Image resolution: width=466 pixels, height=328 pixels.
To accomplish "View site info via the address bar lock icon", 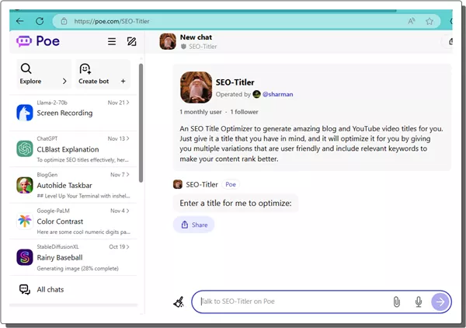I will [64, 21].
